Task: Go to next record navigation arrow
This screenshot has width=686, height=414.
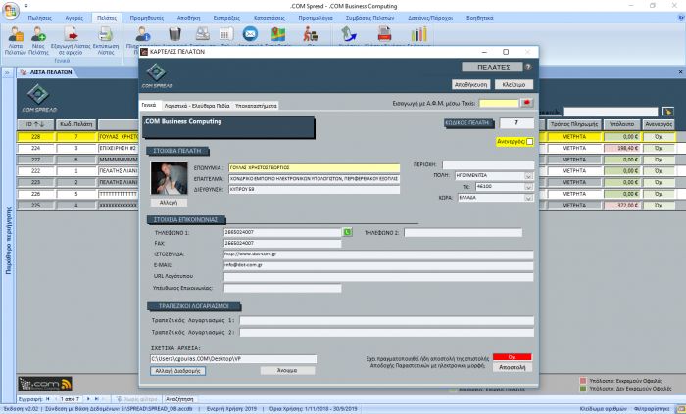Action: pos(88,399)
